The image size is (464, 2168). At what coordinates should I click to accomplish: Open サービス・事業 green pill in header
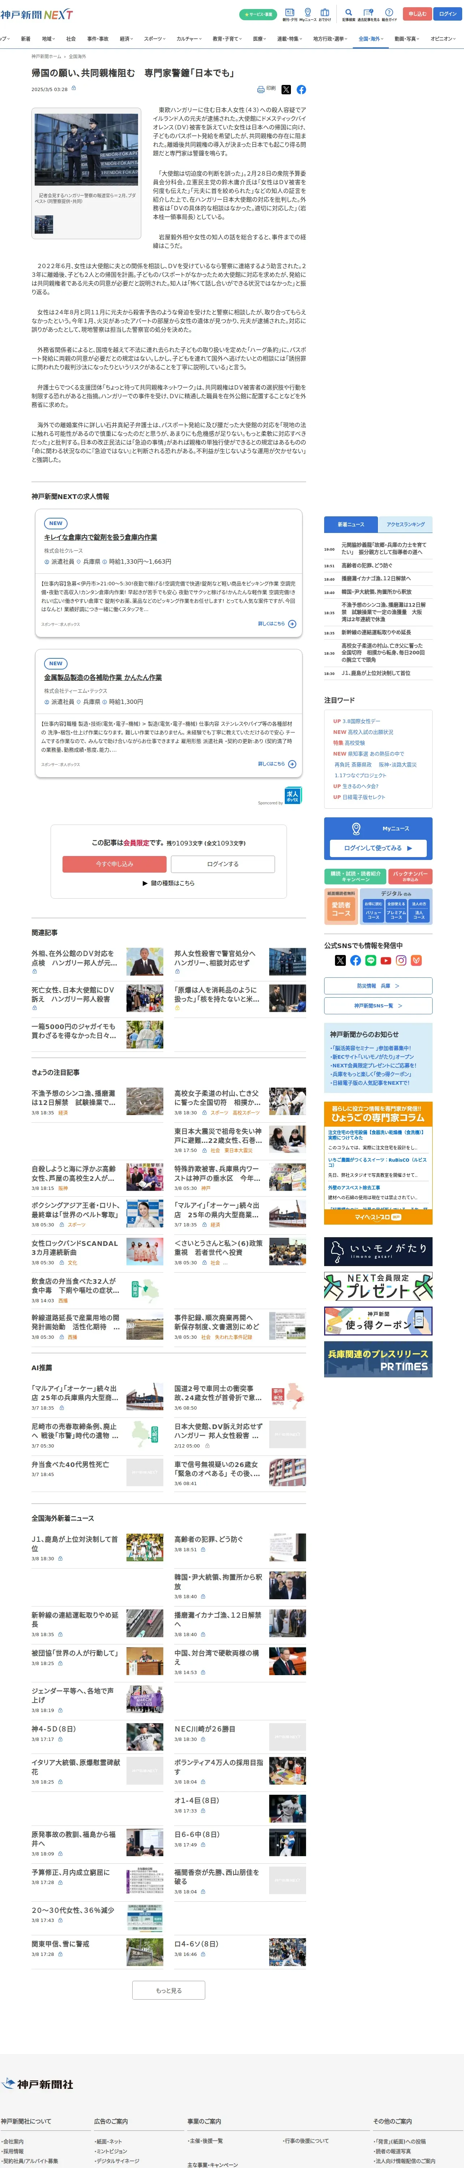coord(258,14)
